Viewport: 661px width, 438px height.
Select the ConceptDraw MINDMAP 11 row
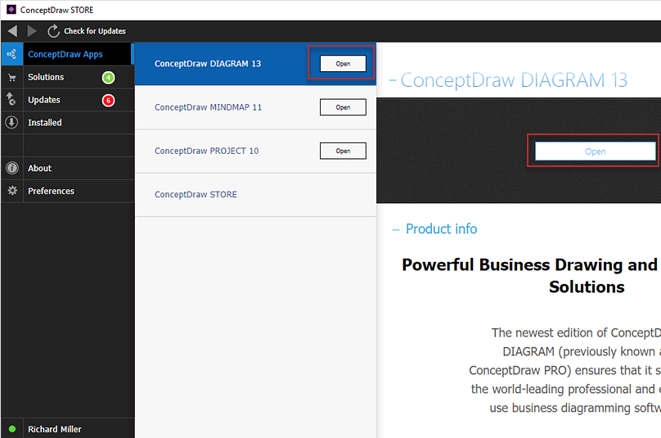[255, 107]
